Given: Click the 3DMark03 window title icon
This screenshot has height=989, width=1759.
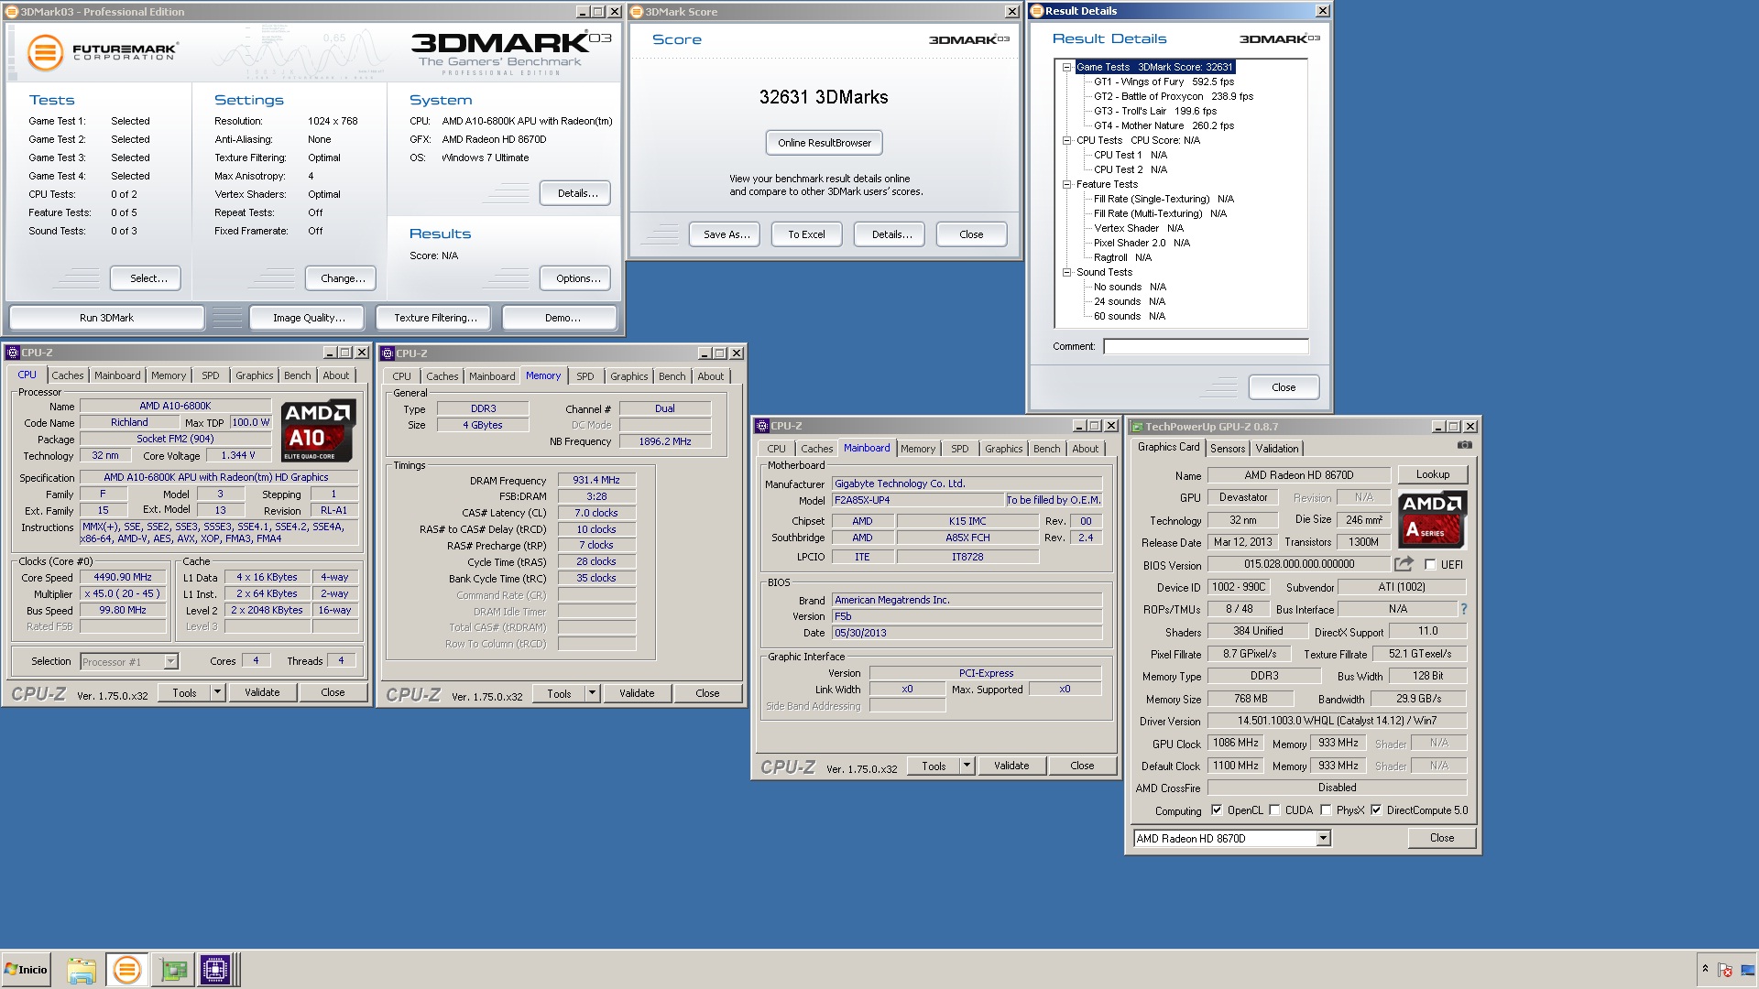Looking at the screenshot, I should [x=13, y=12].
